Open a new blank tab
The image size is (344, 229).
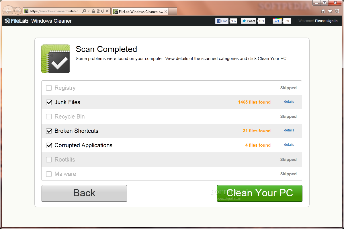coord(173,11)
